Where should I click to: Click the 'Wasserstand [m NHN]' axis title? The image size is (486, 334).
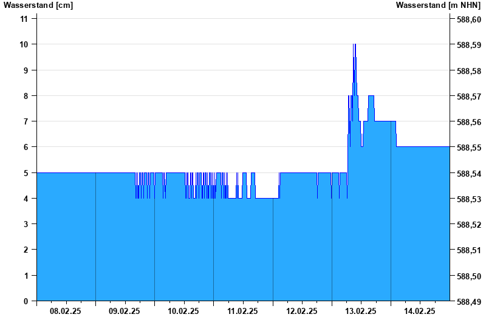pos(438,5)
